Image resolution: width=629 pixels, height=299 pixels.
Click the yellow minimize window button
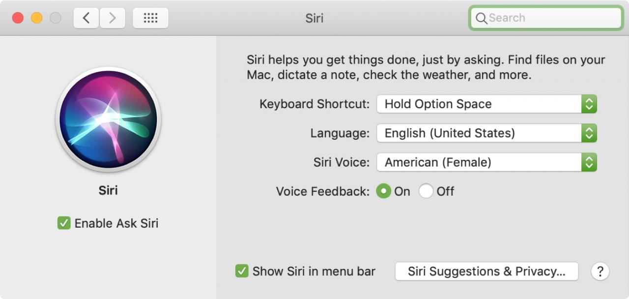(x=37, y=18)
